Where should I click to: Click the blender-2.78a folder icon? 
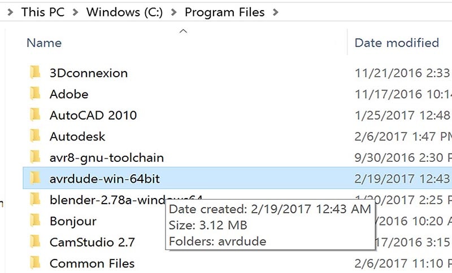coord(35,199)
